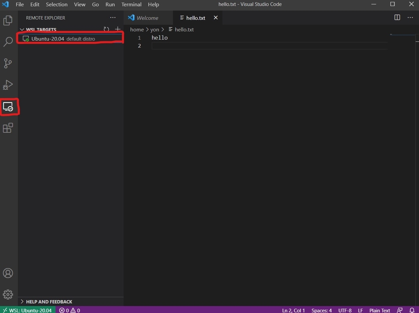The height and width of the screenshot is (313, 419).
Task: Change indentation via Spaces: 4
Action: click(322, 310)
